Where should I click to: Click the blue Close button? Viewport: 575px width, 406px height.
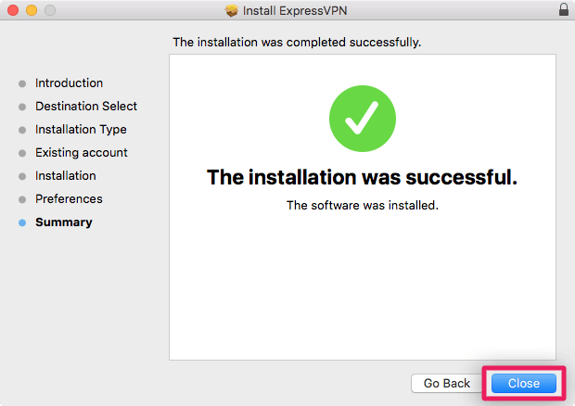point(524,383)
